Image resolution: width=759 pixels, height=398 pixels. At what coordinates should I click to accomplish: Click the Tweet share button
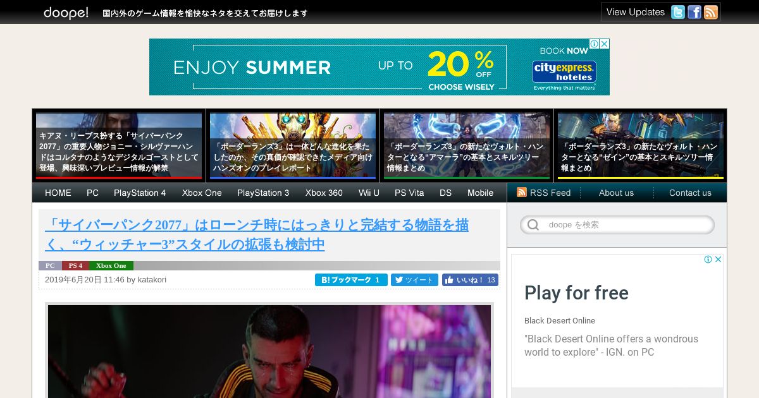pos(414,280)
